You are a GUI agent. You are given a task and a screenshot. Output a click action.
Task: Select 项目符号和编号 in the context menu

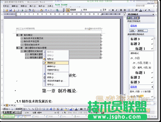56,81
